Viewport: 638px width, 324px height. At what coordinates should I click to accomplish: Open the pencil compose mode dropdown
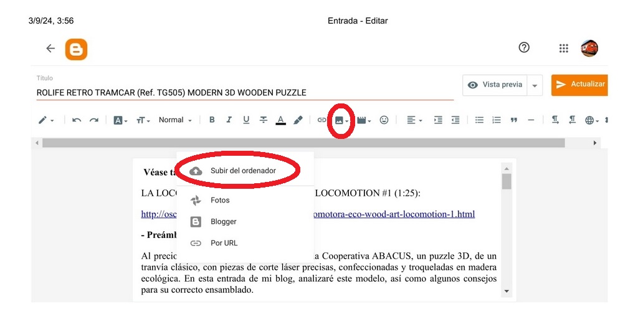(x=45, y=120)
